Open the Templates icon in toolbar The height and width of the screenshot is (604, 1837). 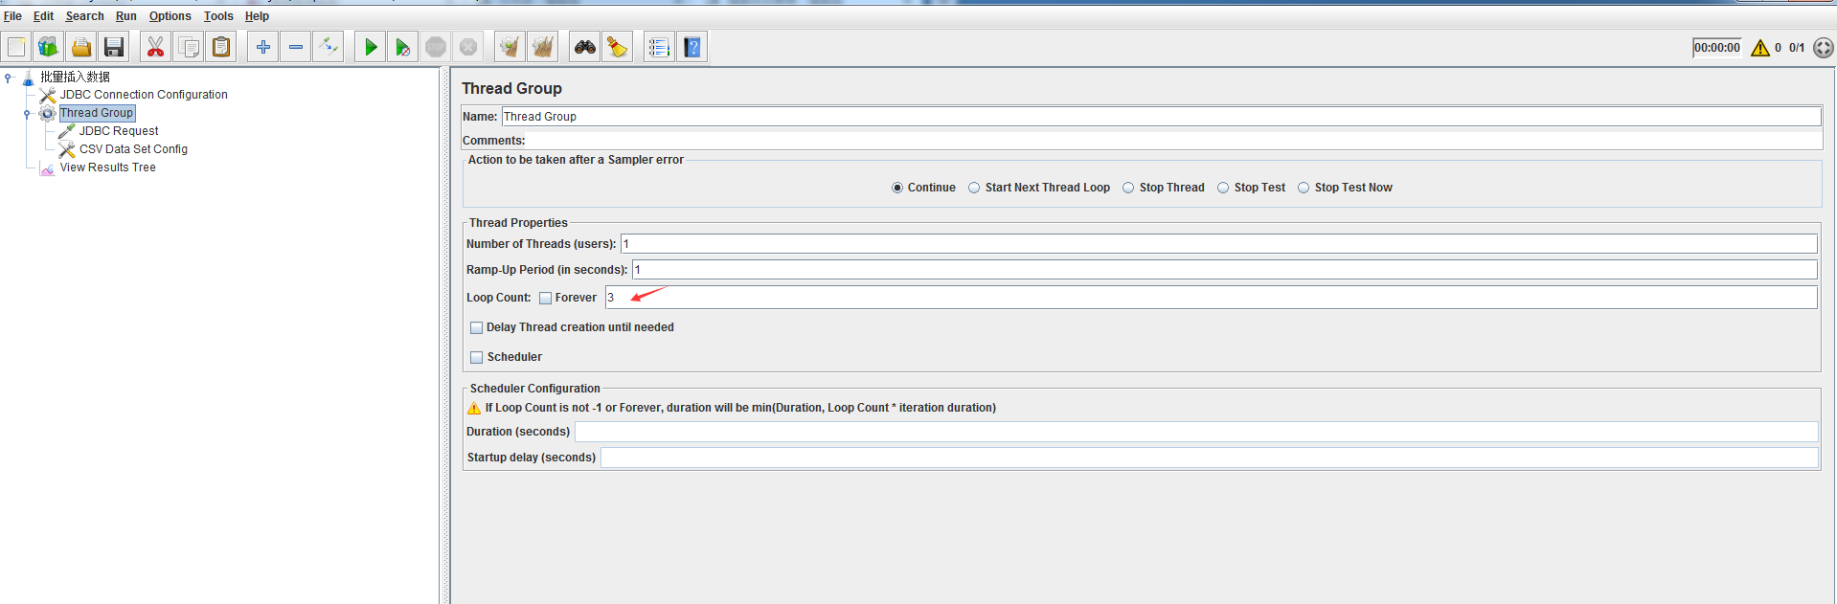click(49, 47)
